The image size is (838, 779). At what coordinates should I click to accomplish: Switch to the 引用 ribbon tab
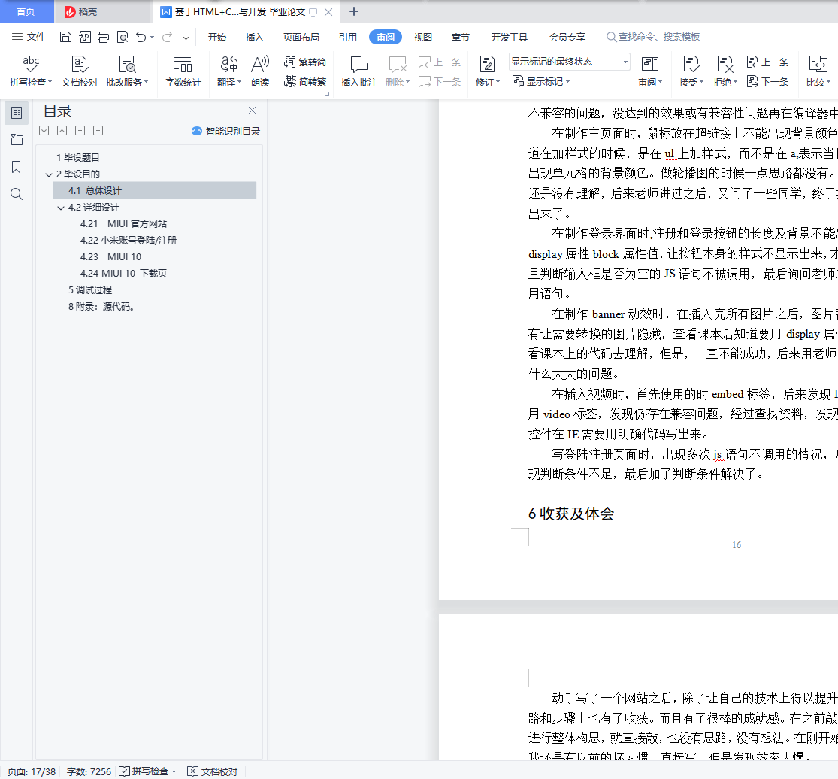(347, 37)
